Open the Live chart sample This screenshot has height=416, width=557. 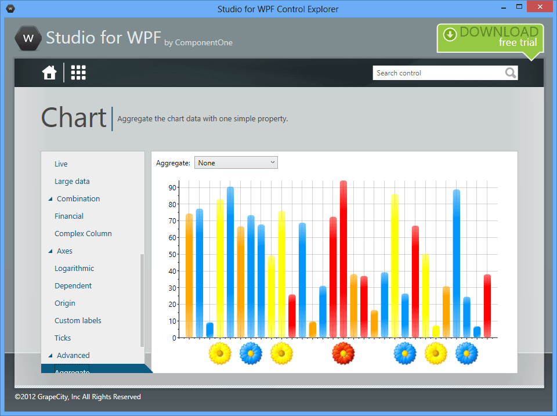[x=61, y=164]
